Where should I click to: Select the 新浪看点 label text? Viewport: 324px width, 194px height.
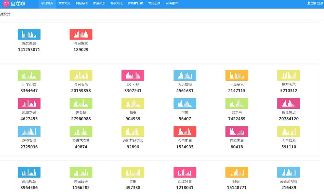29,141
